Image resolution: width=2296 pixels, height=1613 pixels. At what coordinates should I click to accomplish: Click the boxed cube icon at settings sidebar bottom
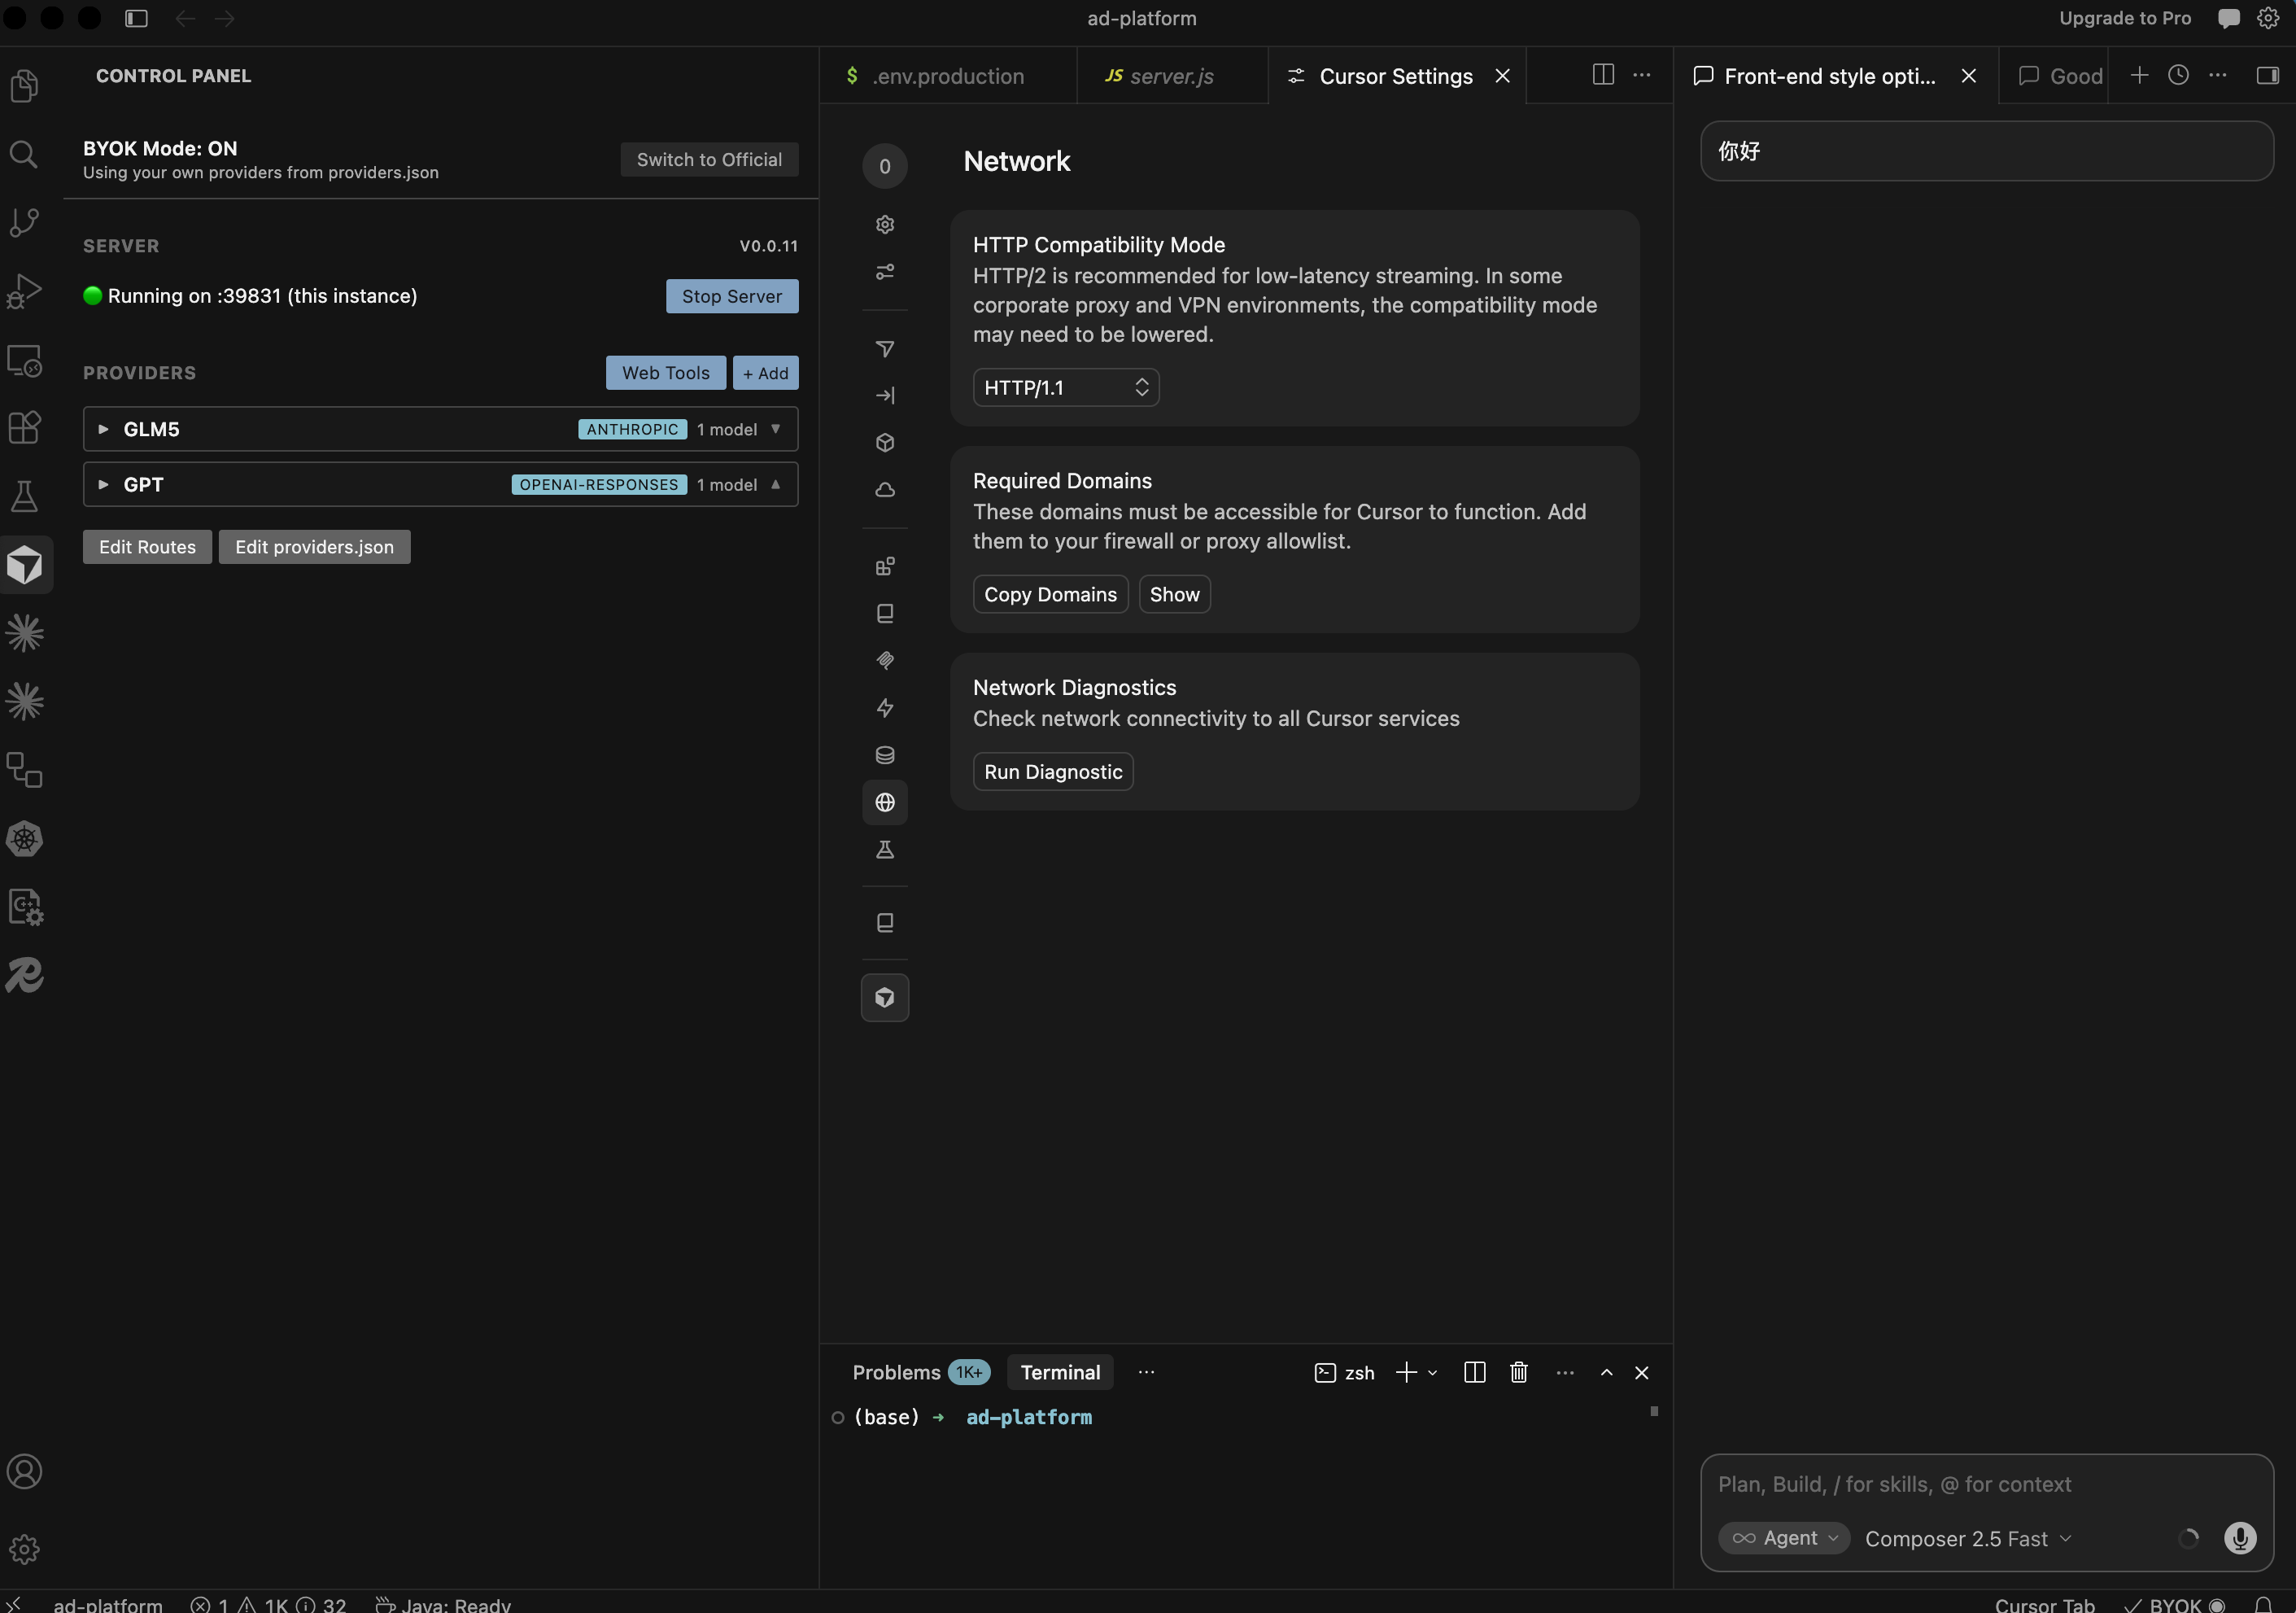click(x=885, y=997)
